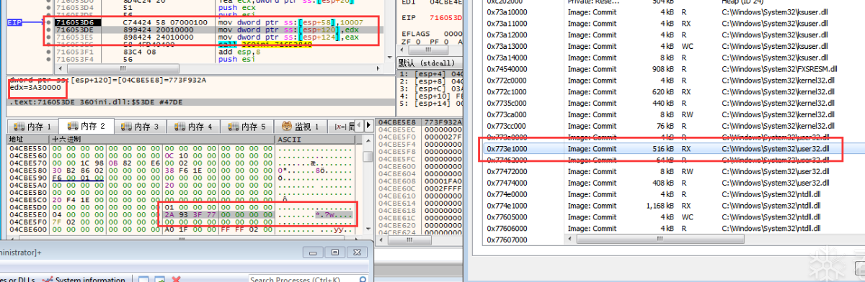Click the window-with-arrow icon beside the red X
Viewport: 865px width, 282px height.
[160, 279]
